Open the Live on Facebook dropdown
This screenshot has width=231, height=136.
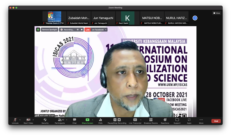pyautogui.click(x=106, y=29)
